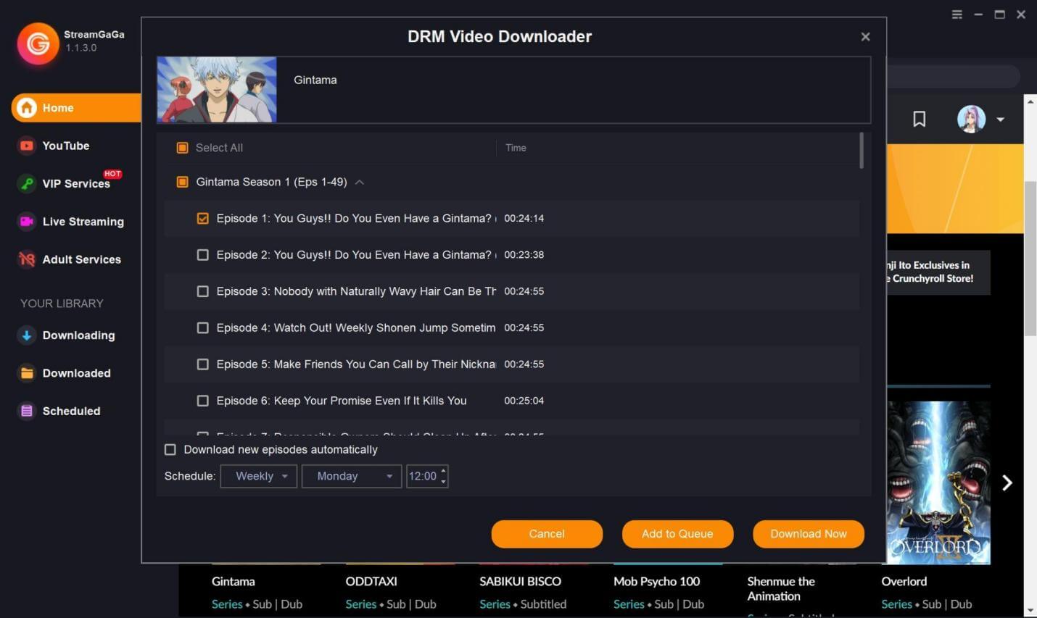This screenshot has width=1037, height=618.
Task: Check the Episode 6 checkbox
Action: click(x=203, y=401)
